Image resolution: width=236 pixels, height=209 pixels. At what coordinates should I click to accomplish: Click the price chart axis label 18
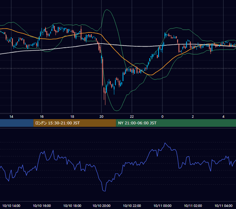pyautogui.click(x=72, y=117)
